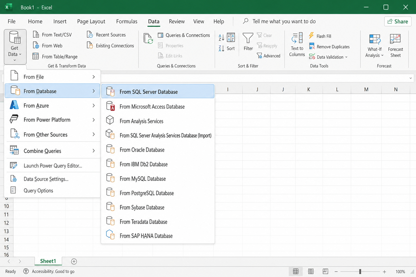Open Query Options
The height and width of the screenshot is (277, 416).
click(x=53, y=190)
